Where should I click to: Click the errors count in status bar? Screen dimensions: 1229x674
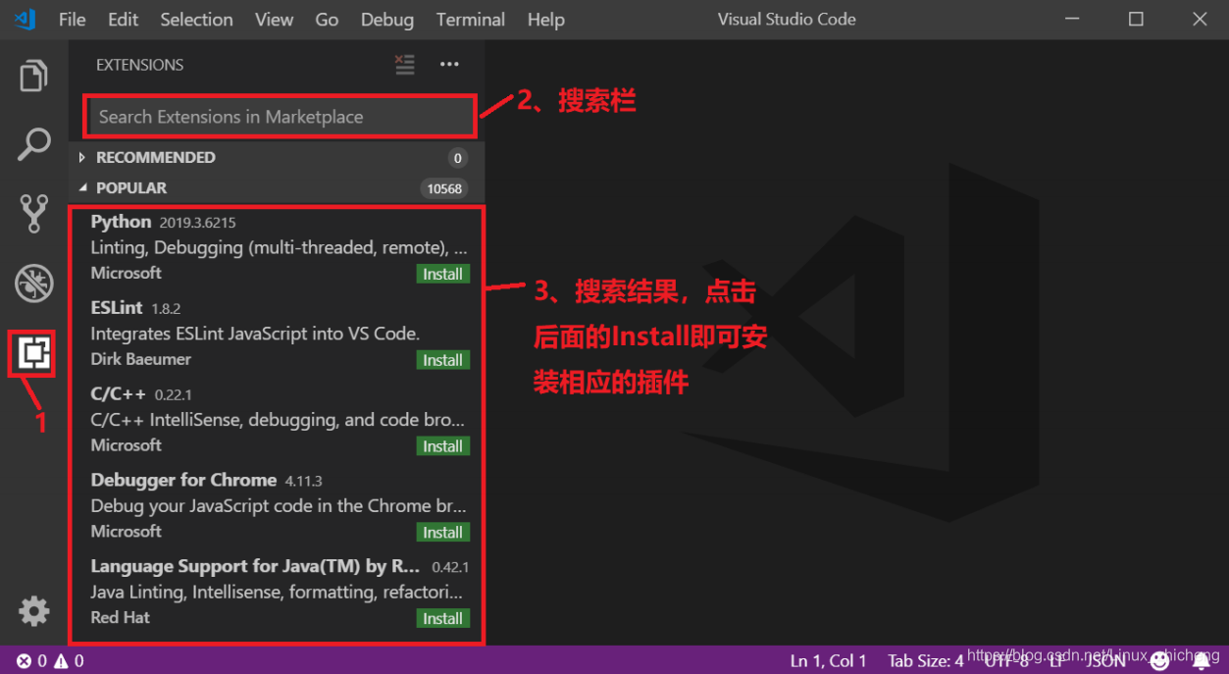pyautogui.click(x=31, y=661)
